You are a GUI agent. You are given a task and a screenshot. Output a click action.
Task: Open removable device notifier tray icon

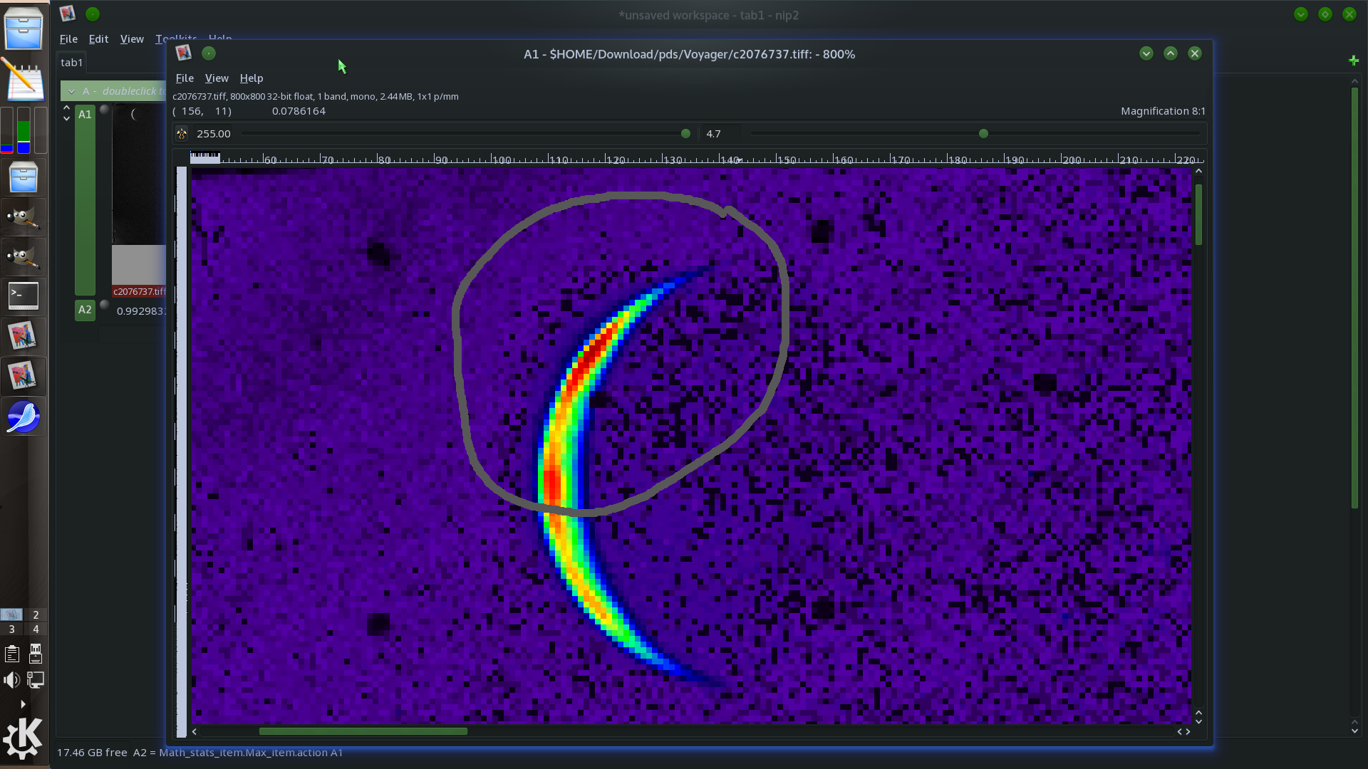point(36,654)
